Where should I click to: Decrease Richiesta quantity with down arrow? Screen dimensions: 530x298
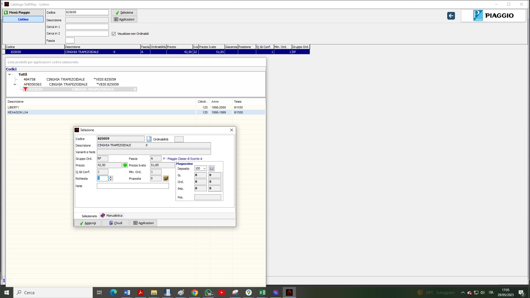tap(111, 180)
